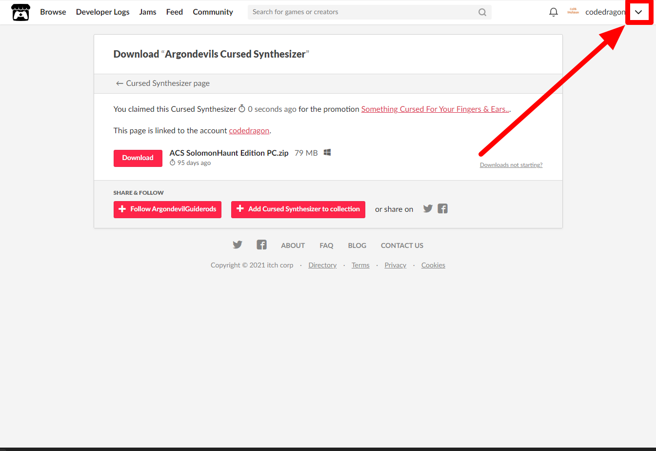The image size is (656, 451).
Task: Click the SHARE & FOLLOW label
Action: click(x=139, y=193)
